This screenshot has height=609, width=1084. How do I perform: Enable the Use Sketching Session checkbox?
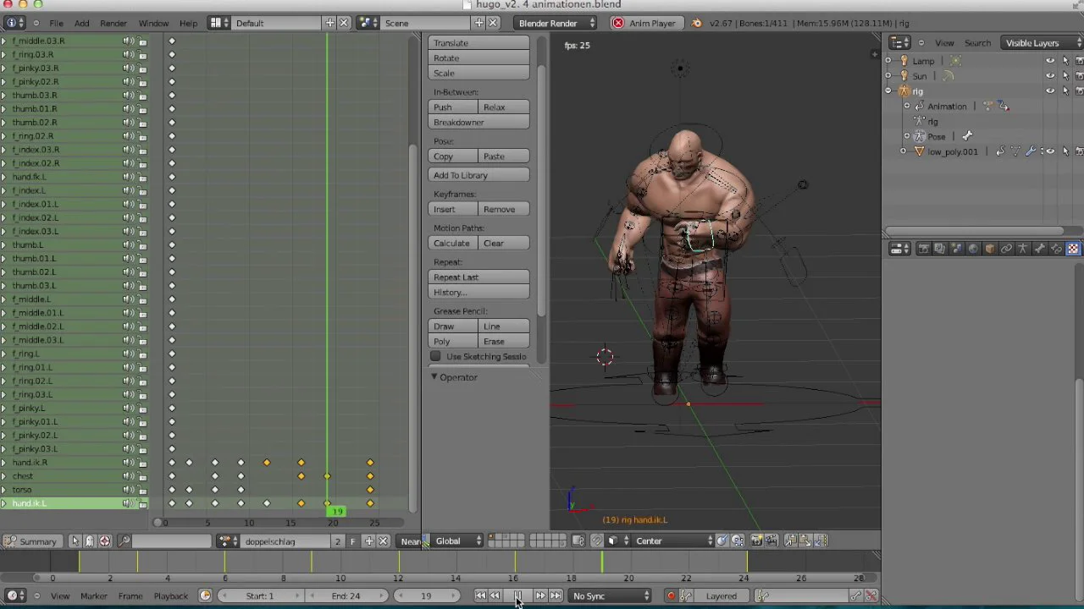click(435, 356)
